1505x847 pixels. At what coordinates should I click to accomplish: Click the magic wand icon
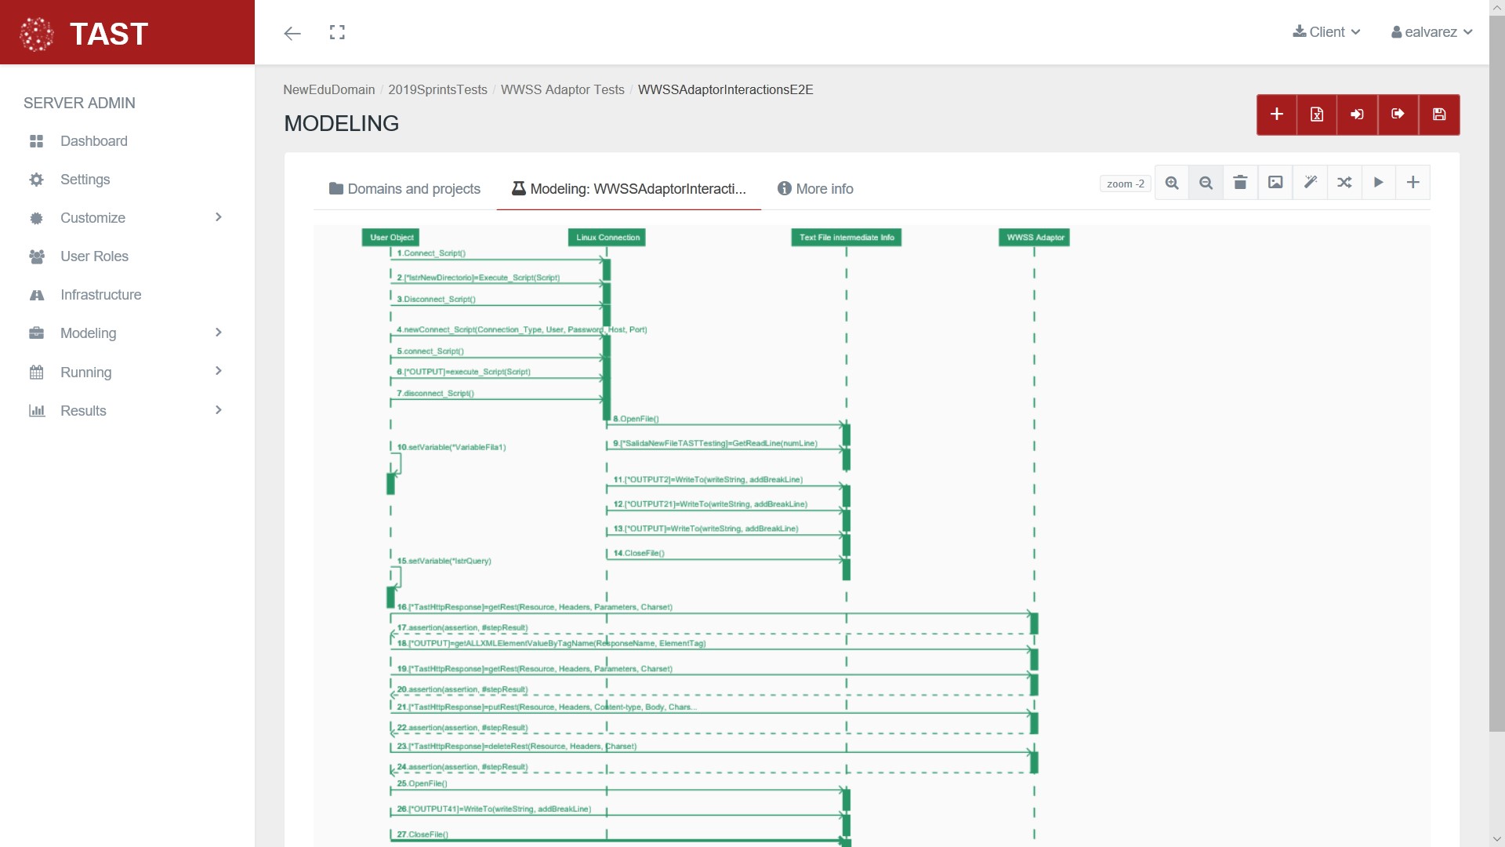point(1310,183)
